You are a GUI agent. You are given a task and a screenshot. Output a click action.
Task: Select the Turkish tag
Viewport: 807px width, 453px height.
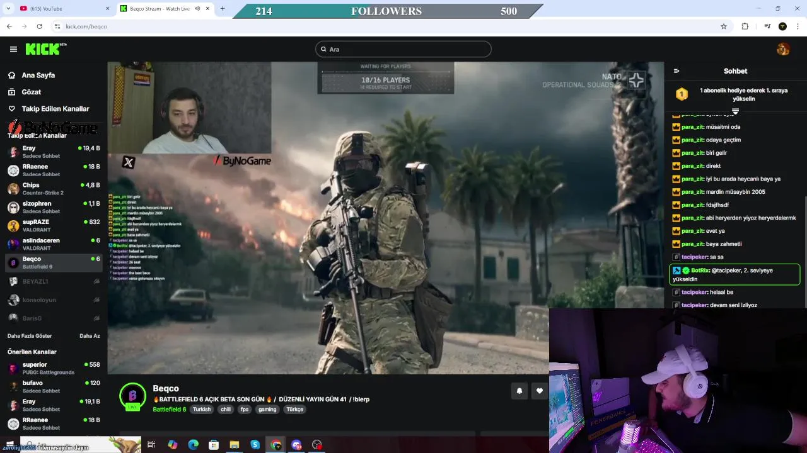(202, 409)
